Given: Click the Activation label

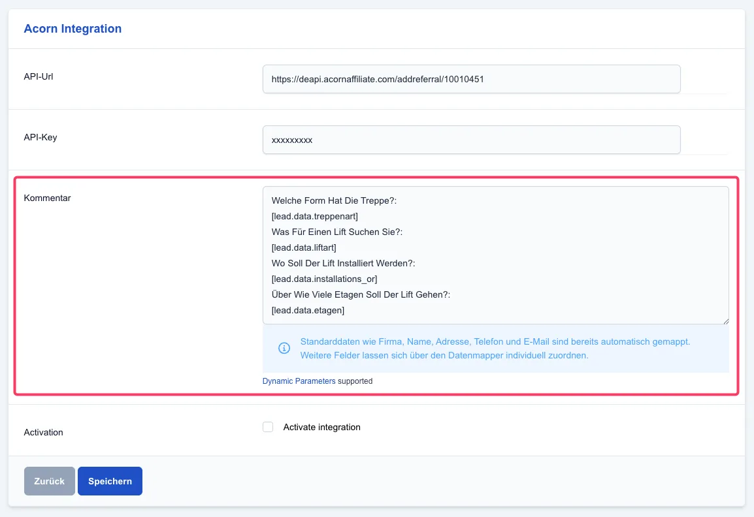Looking at the screenshot, I should coord(43,432).
